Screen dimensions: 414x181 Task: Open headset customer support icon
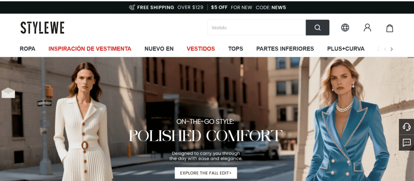(406, 127)
